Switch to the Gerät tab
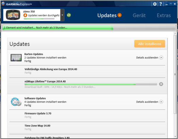The height and width of the screenshot is (139, 178). pyautogui.click(x=139, y=15)
